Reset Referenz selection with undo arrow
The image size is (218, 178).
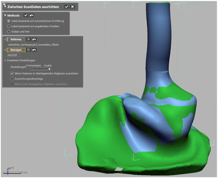tap(34, 39)
